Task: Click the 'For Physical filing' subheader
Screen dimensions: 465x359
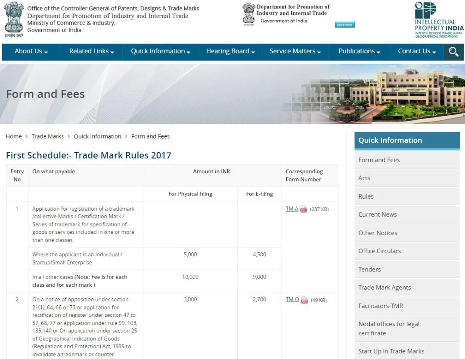Action: click(190, 194)
